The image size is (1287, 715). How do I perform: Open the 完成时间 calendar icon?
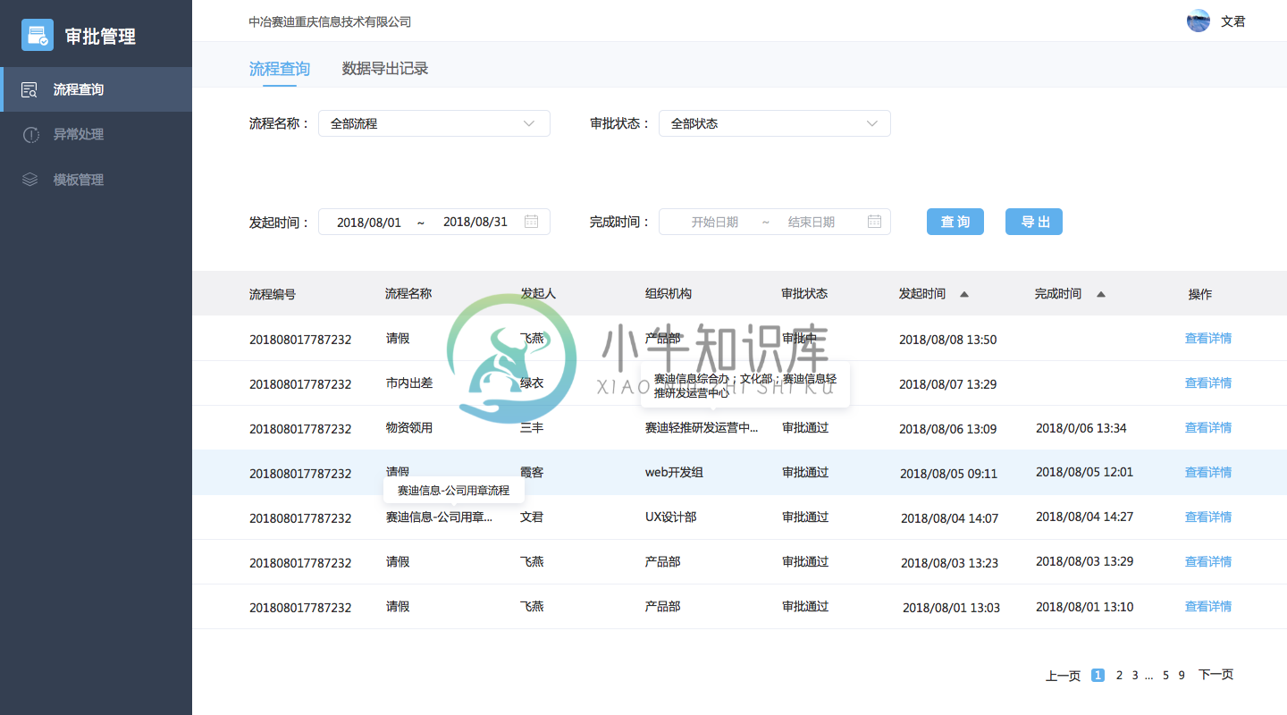874,222
